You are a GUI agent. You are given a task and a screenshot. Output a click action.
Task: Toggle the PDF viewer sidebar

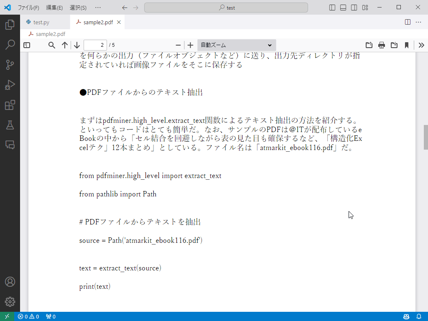(x=27, y=45)
